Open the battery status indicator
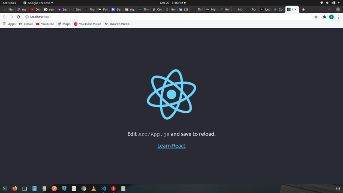Viewport: 343px width, 193px height. click(334, 3)
